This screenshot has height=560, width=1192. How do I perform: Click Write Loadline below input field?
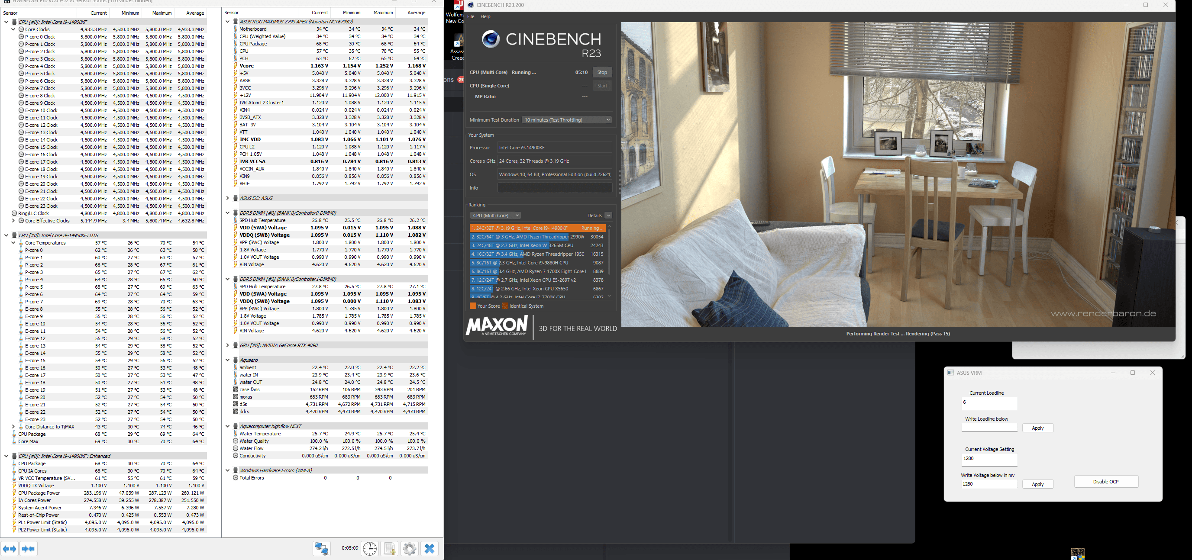click(x=989, y=428)
